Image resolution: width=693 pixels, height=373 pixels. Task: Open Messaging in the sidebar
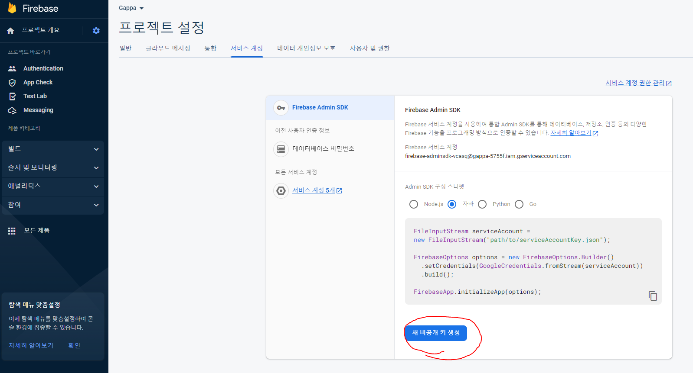click(38, 110)
